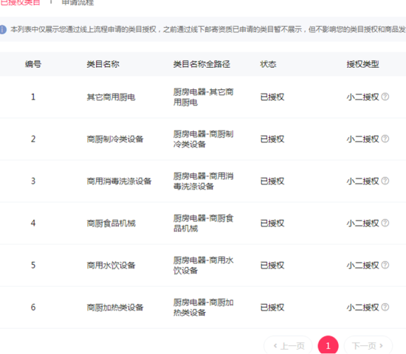This screenshot has width=406, height=354.
Task: Select the 商用消毒洗涤设备 category name
Action: click(119, 181)
